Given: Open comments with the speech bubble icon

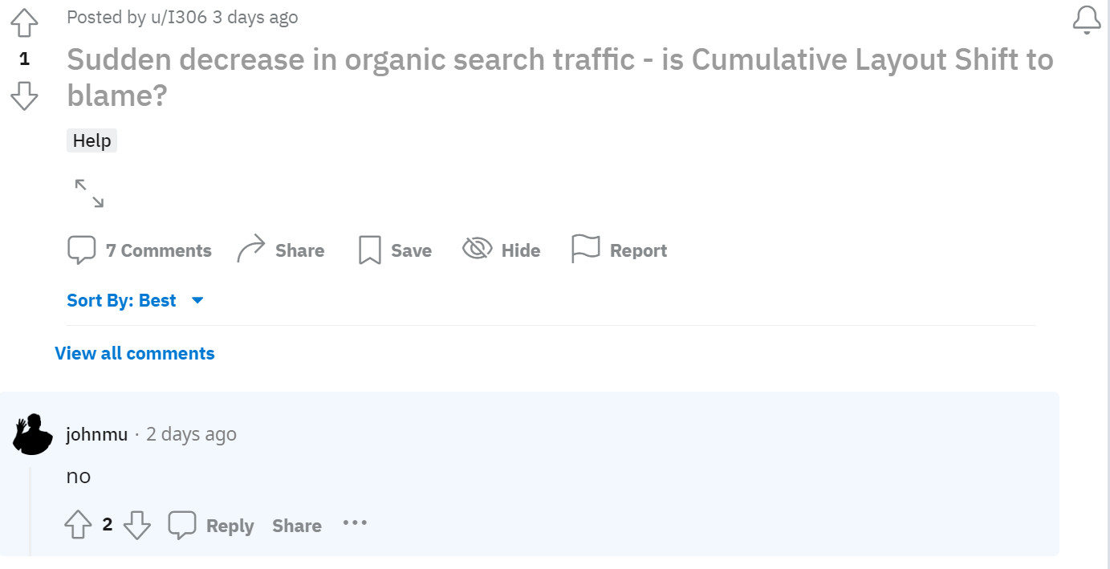Looking at the screenshot, I should coord(82,249).
